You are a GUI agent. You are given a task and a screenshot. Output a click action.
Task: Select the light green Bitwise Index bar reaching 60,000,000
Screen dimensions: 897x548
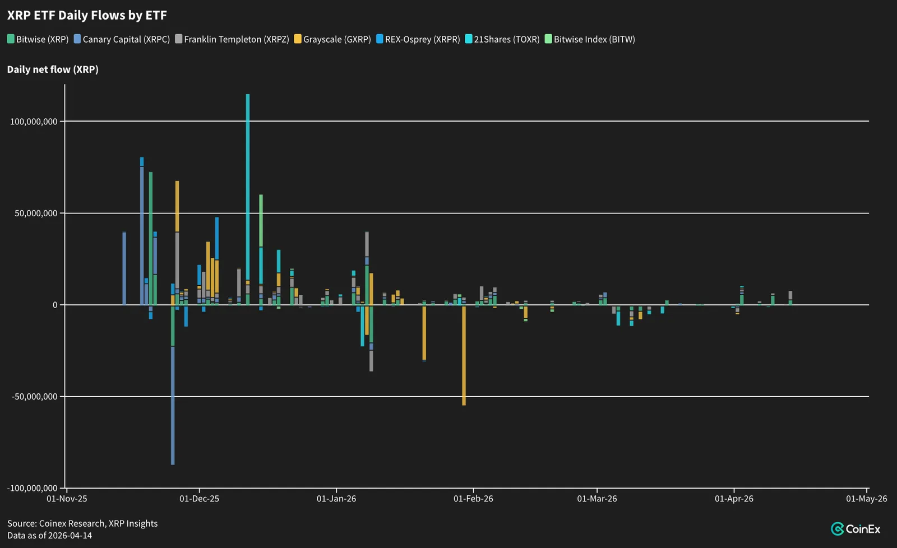pos(261,221)
